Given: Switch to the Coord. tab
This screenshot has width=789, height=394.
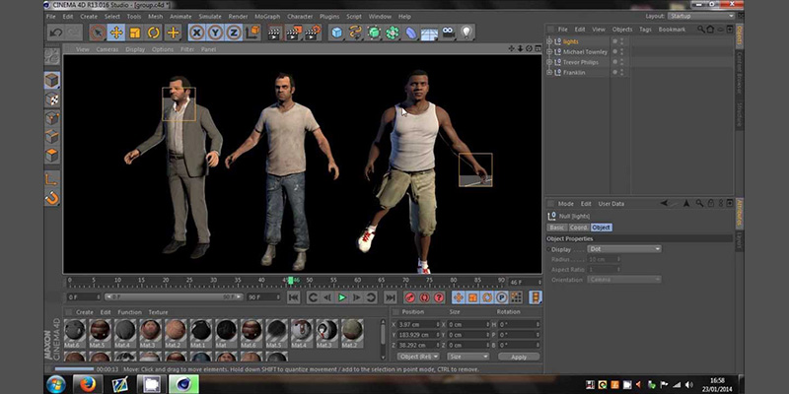Looking at the screenshot, I should 579,228.
